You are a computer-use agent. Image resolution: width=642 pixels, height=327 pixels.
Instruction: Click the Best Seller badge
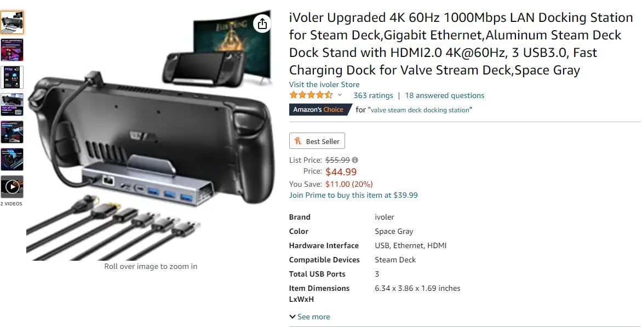pos(317,141)
